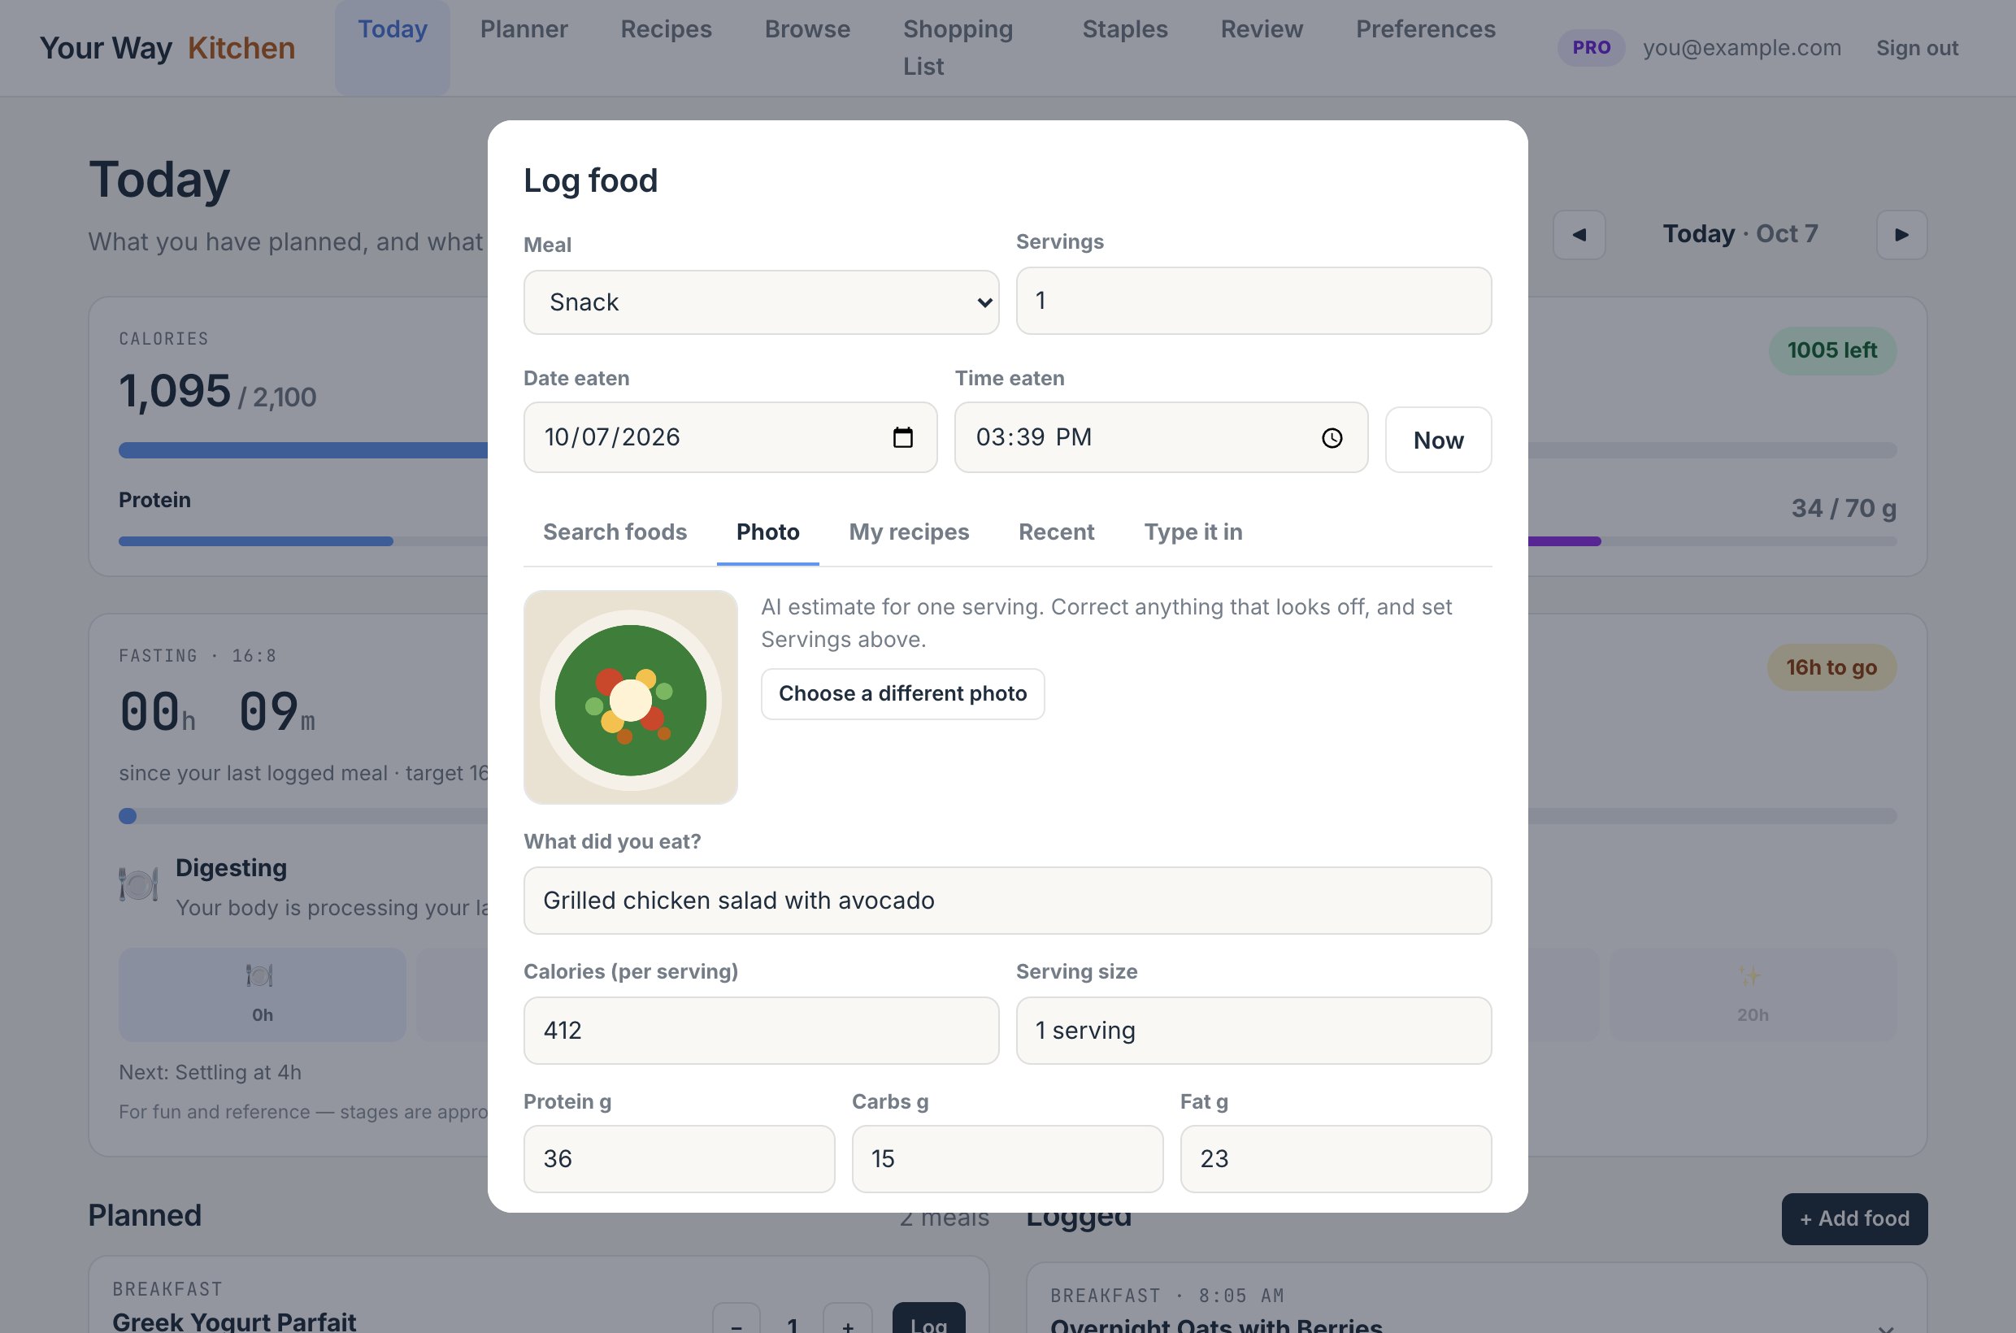The image size is (2016, 1333).
Task: Click the Today nav tab
Action: tap(392, 48)
